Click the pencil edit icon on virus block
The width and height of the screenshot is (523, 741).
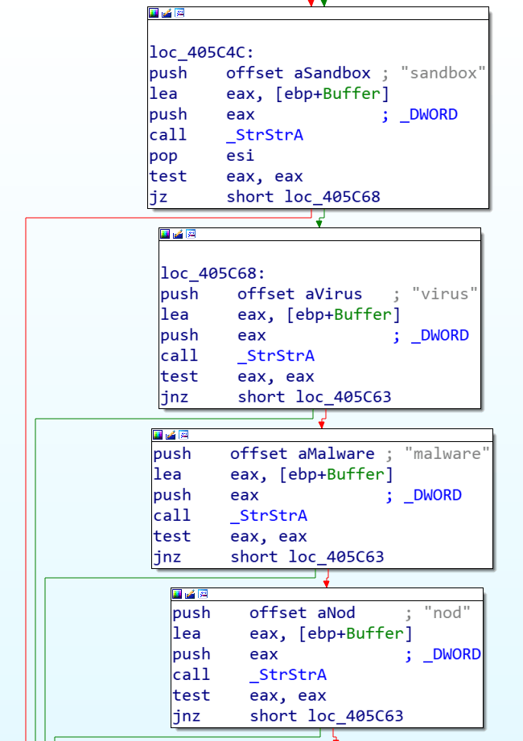[x=178, y=234]
